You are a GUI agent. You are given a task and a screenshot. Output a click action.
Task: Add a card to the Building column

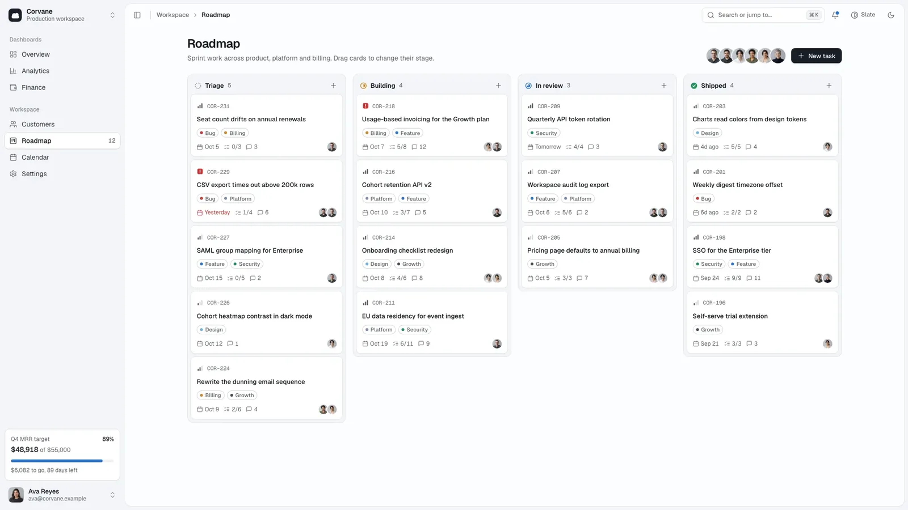pos(498,86)
